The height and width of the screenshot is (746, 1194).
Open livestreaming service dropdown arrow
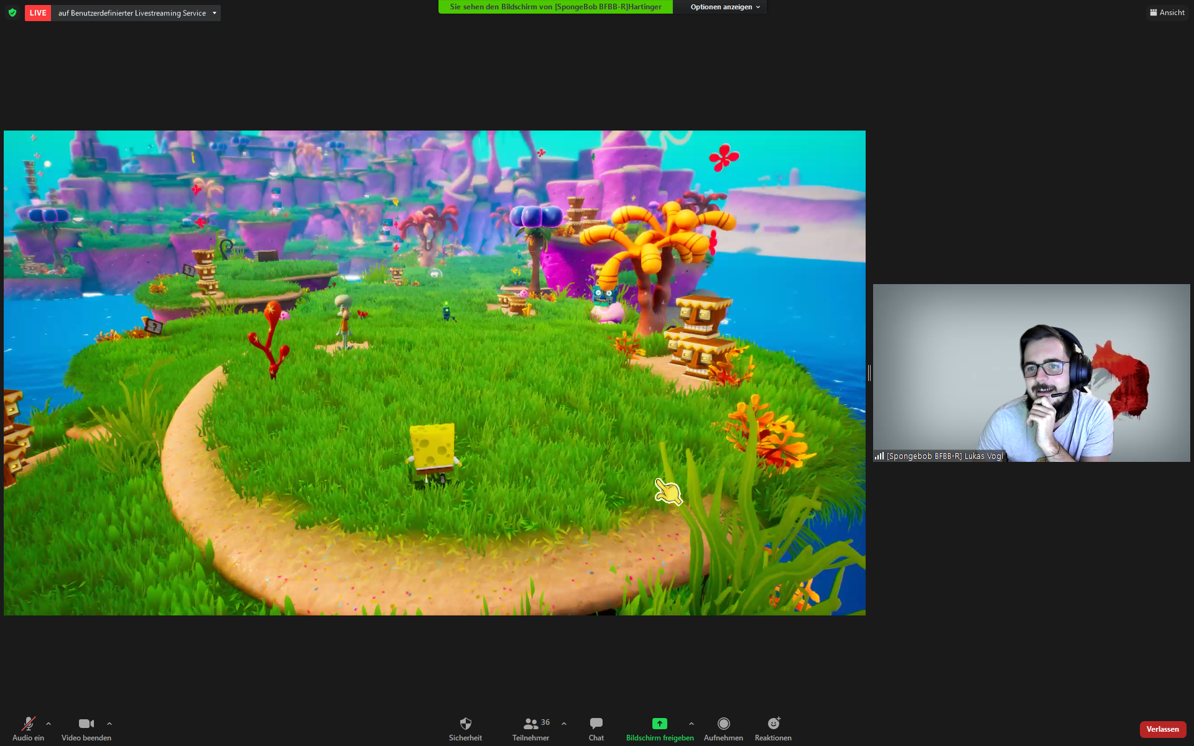(x=215, y=13)
